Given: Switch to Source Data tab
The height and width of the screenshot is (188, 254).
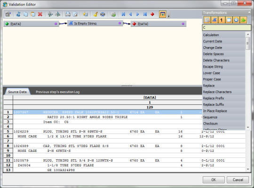Looking at the screenshot, I should [x=17, y=92].
